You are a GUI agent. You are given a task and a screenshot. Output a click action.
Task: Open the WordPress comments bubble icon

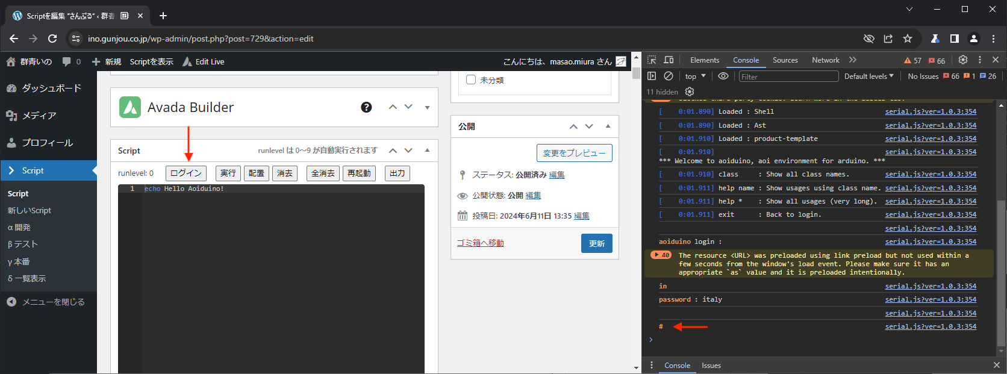pos(67,61)
